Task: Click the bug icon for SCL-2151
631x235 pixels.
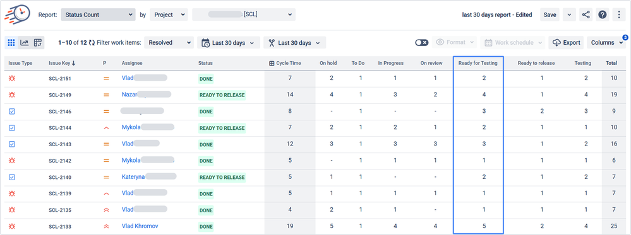Action: [11, 78]
